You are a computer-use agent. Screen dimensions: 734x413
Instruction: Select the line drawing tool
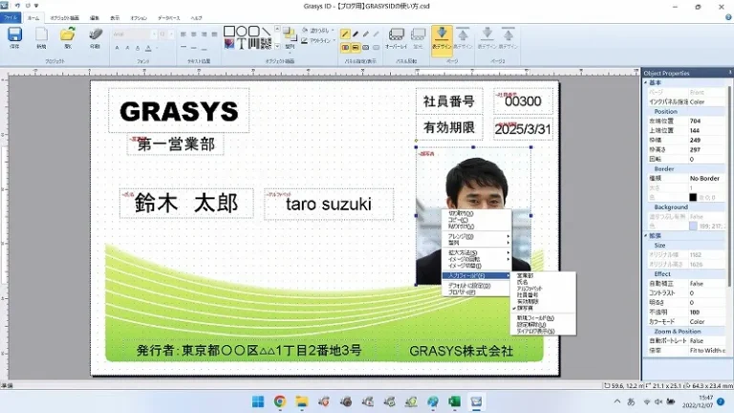(x=266, y=32)
